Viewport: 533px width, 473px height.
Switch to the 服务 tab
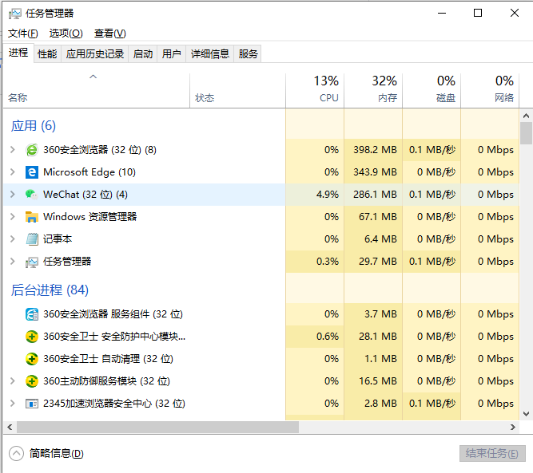(x=248, y=54)
